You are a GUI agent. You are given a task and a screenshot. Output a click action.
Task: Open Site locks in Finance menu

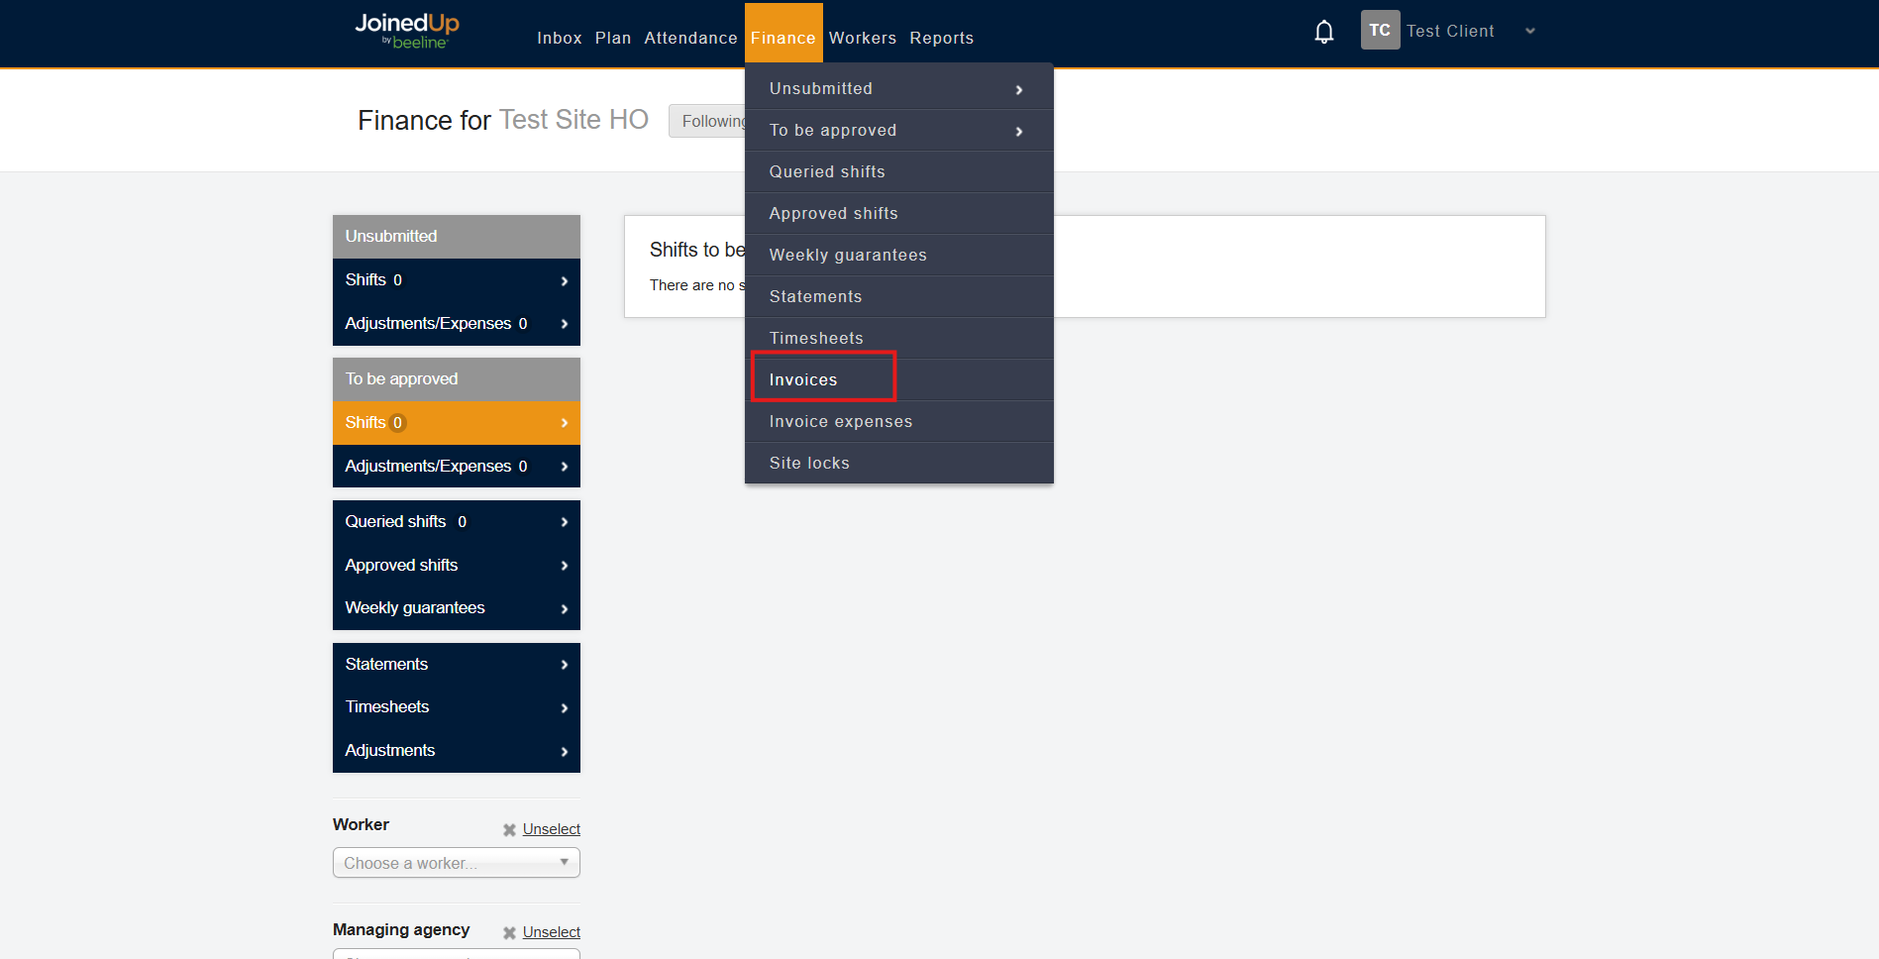809,463
